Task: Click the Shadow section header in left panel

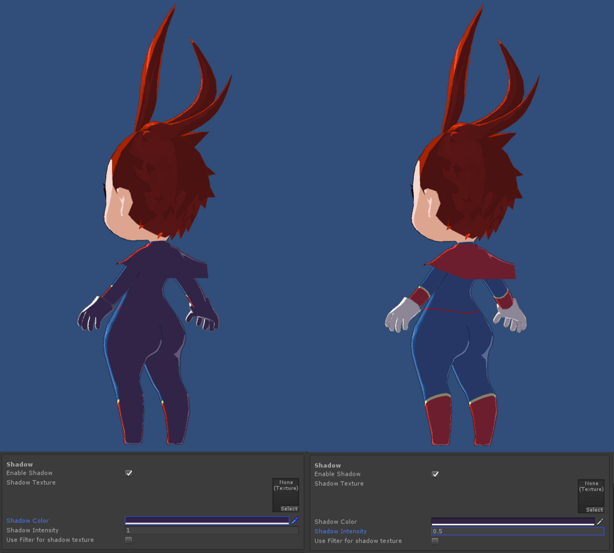Action: (x=20, y=464)
